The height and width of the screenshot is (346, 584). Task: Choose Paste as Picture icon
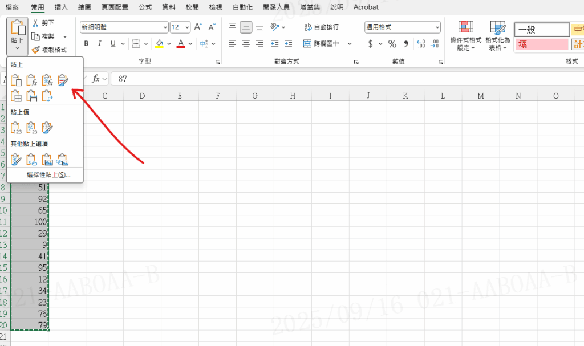(x=48, y=160)
